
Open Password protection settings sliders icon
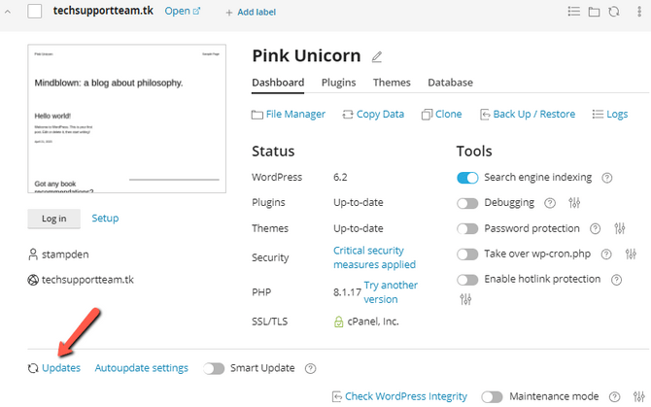(620, 228)
